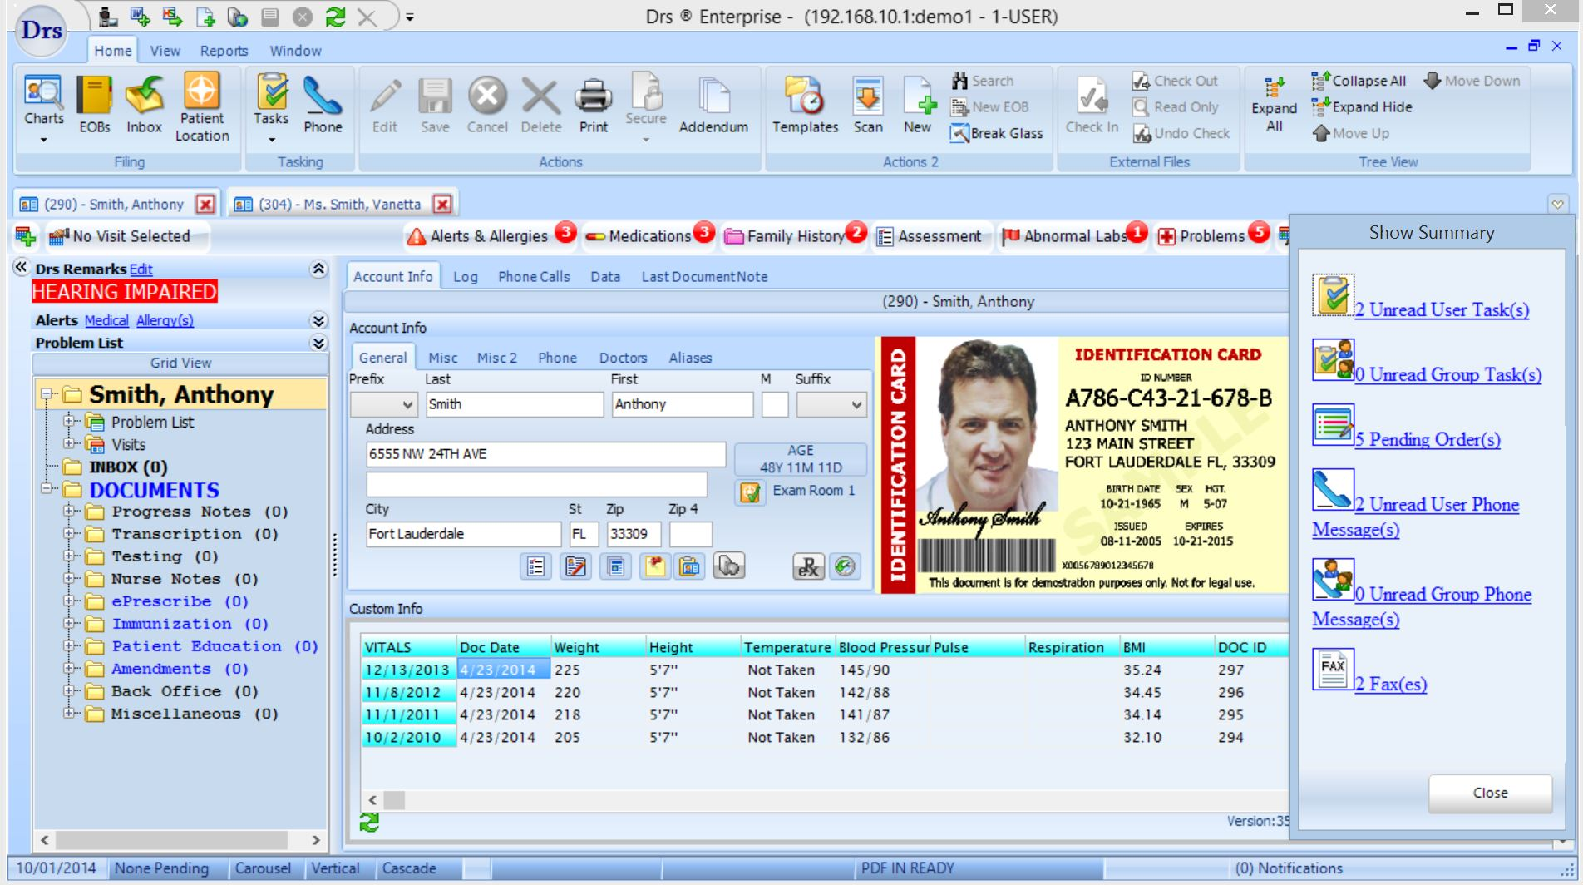Image resolution: width=1583 pixels, height=885 pixels.
Task: Click the Exam Room 1 icon
Action: tap(751, 491)
